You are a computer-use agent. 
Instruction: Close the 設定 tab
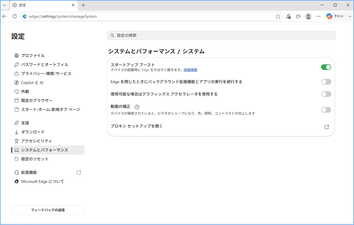(73, 5)
